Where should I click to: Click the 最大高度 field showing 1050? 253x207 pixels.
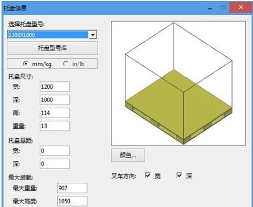pyautogui.click(x=72, y=201)
